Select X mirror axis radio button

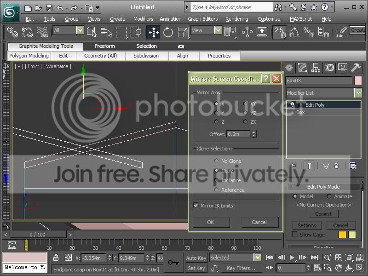[216, 103]
